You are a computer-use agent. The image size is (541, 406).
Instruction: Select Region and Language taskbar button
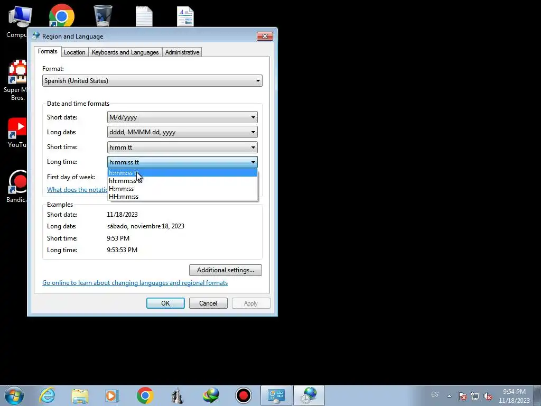click(x=309, y=395)
